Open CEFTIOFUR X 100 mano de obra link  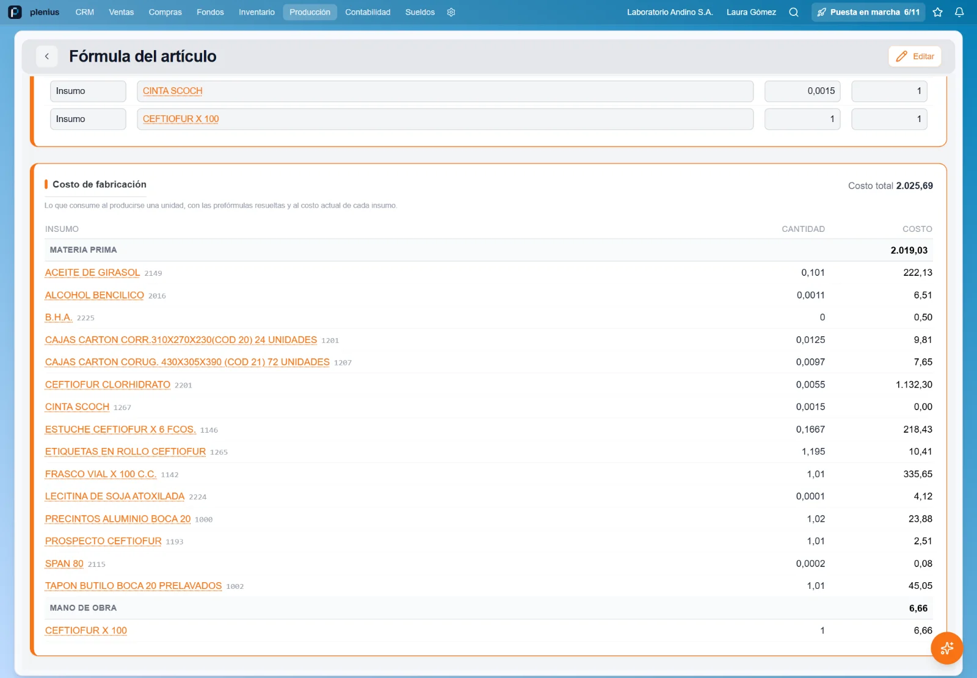tap(86, 630)
